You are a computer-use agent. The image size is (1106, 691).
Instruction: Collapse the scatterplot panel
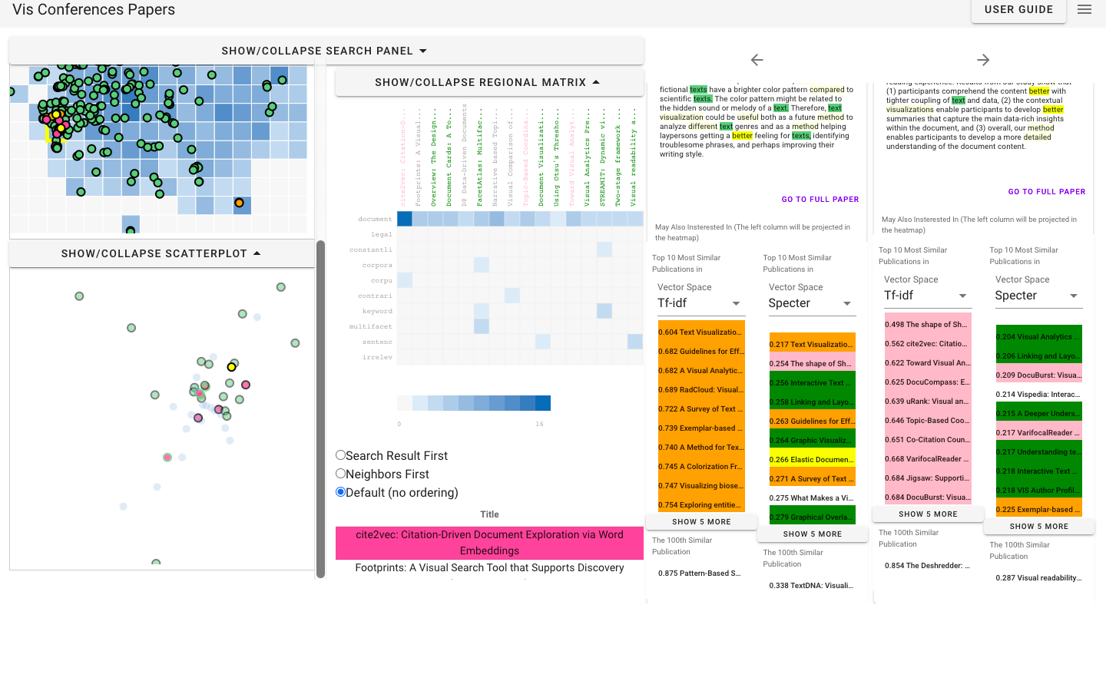[162, 253]
